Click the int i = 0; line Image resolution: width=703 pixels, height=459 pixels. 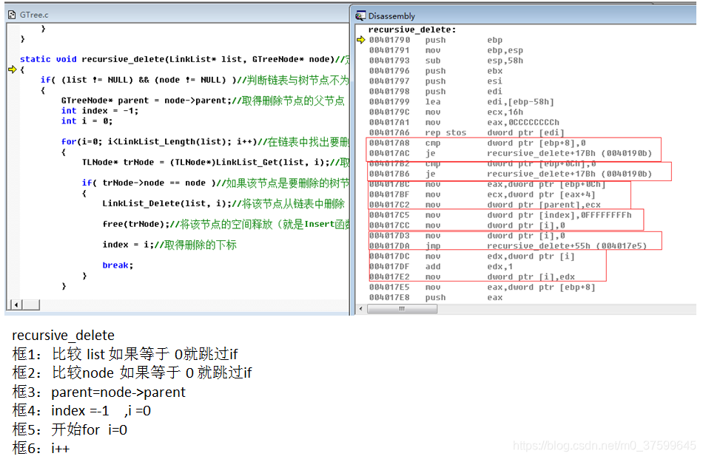pos(87,121)
